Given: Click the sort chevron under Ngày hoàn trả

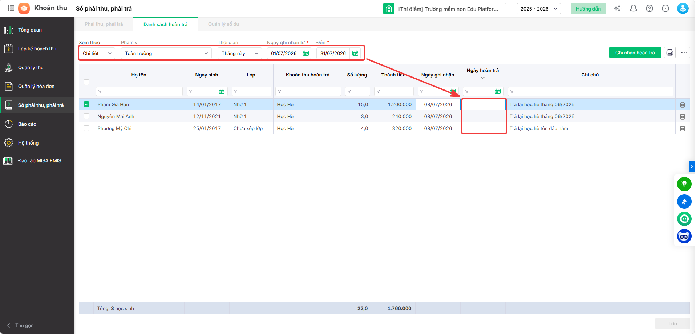Looking at the screenshot, I should (x=483, y=78).
